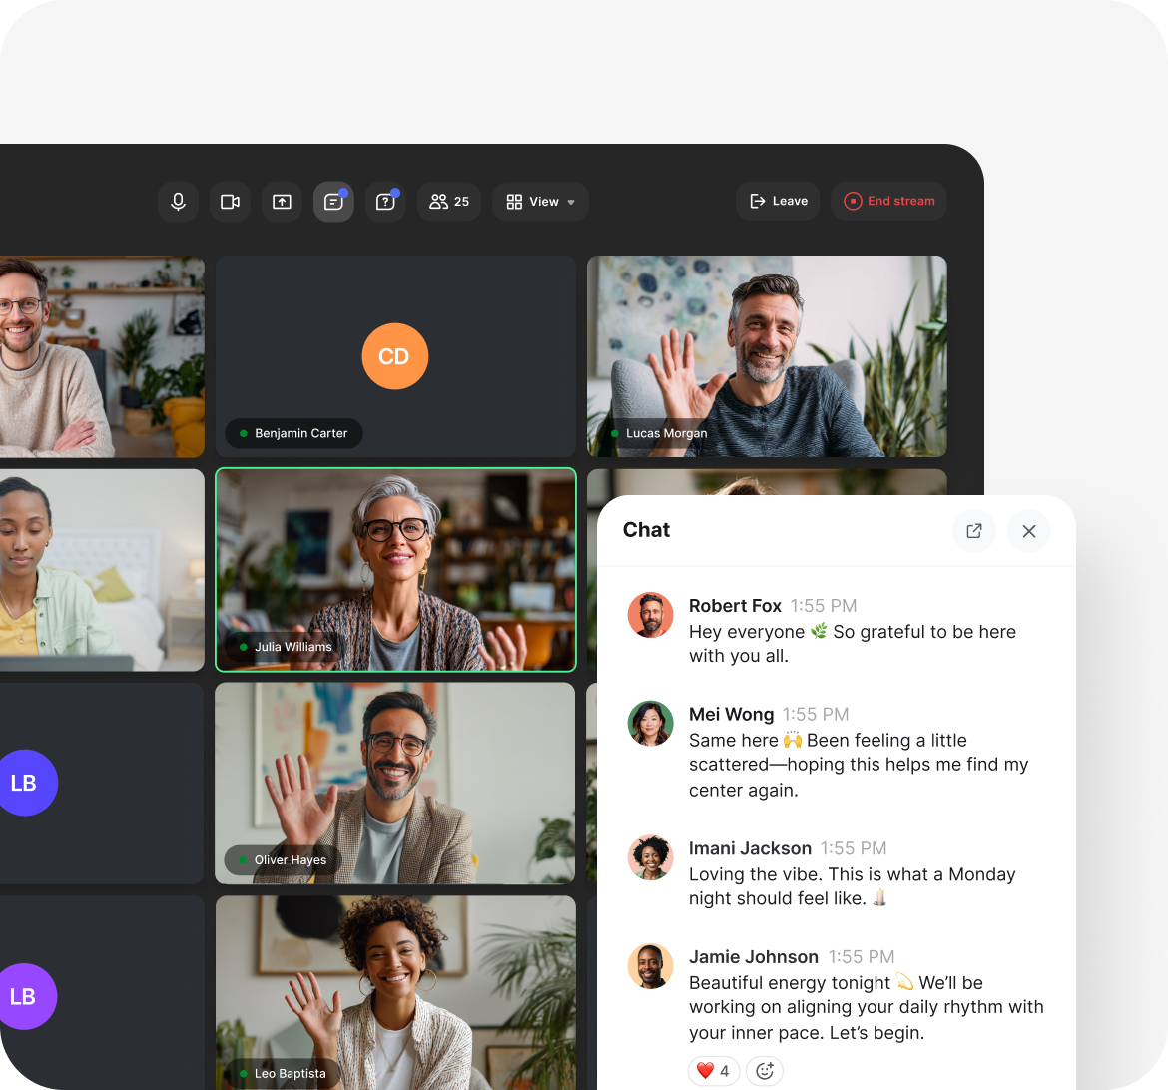Toggle the camera on or off

coord(230,202)
